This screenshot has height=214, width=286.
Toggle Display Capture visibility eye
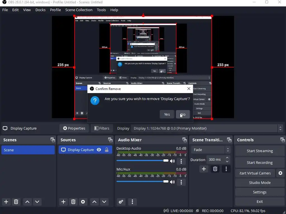pos(99,150)
